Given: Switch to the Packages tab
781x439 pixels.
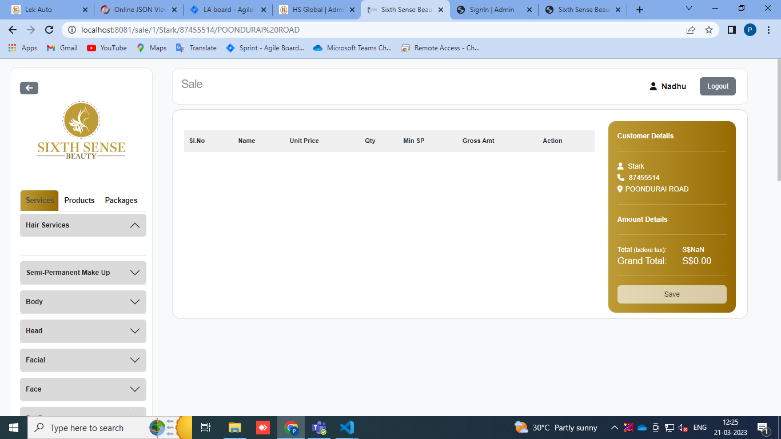Looking at the screenshot, I should [121, 201].
